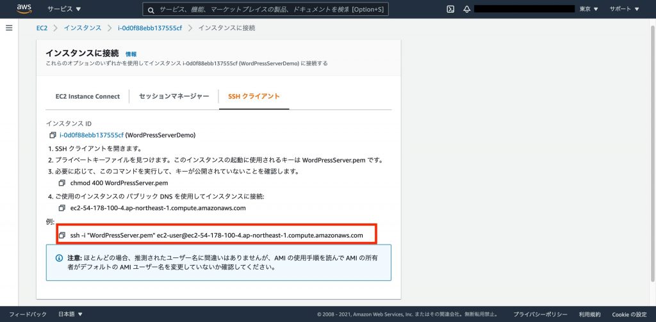Switch to セッションマネージャー tab
Viewport: 656px width, 322px height.
pos(174,96)
